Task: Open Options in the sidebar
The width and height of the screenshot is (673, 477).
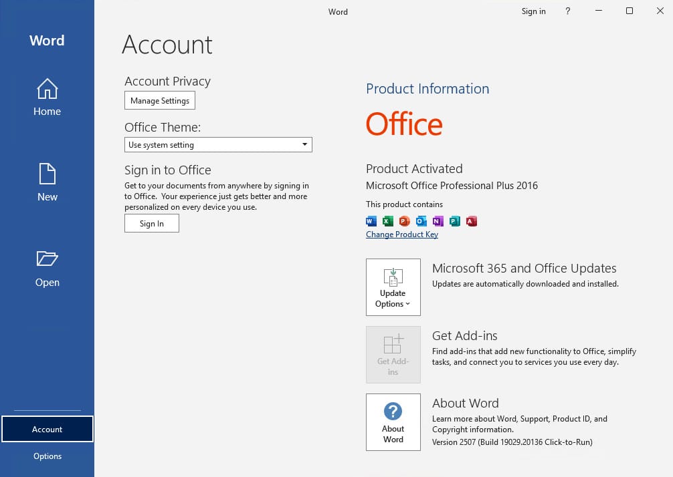Action: tap(47, 456)
